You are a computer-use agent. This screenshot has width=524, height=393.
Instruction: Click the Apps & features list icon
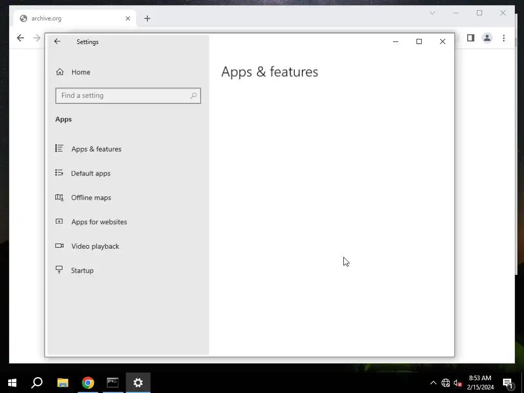point(59,148)
